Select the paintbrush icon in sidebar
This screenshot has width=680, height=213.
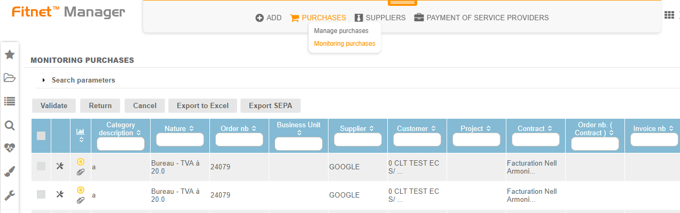10,171
